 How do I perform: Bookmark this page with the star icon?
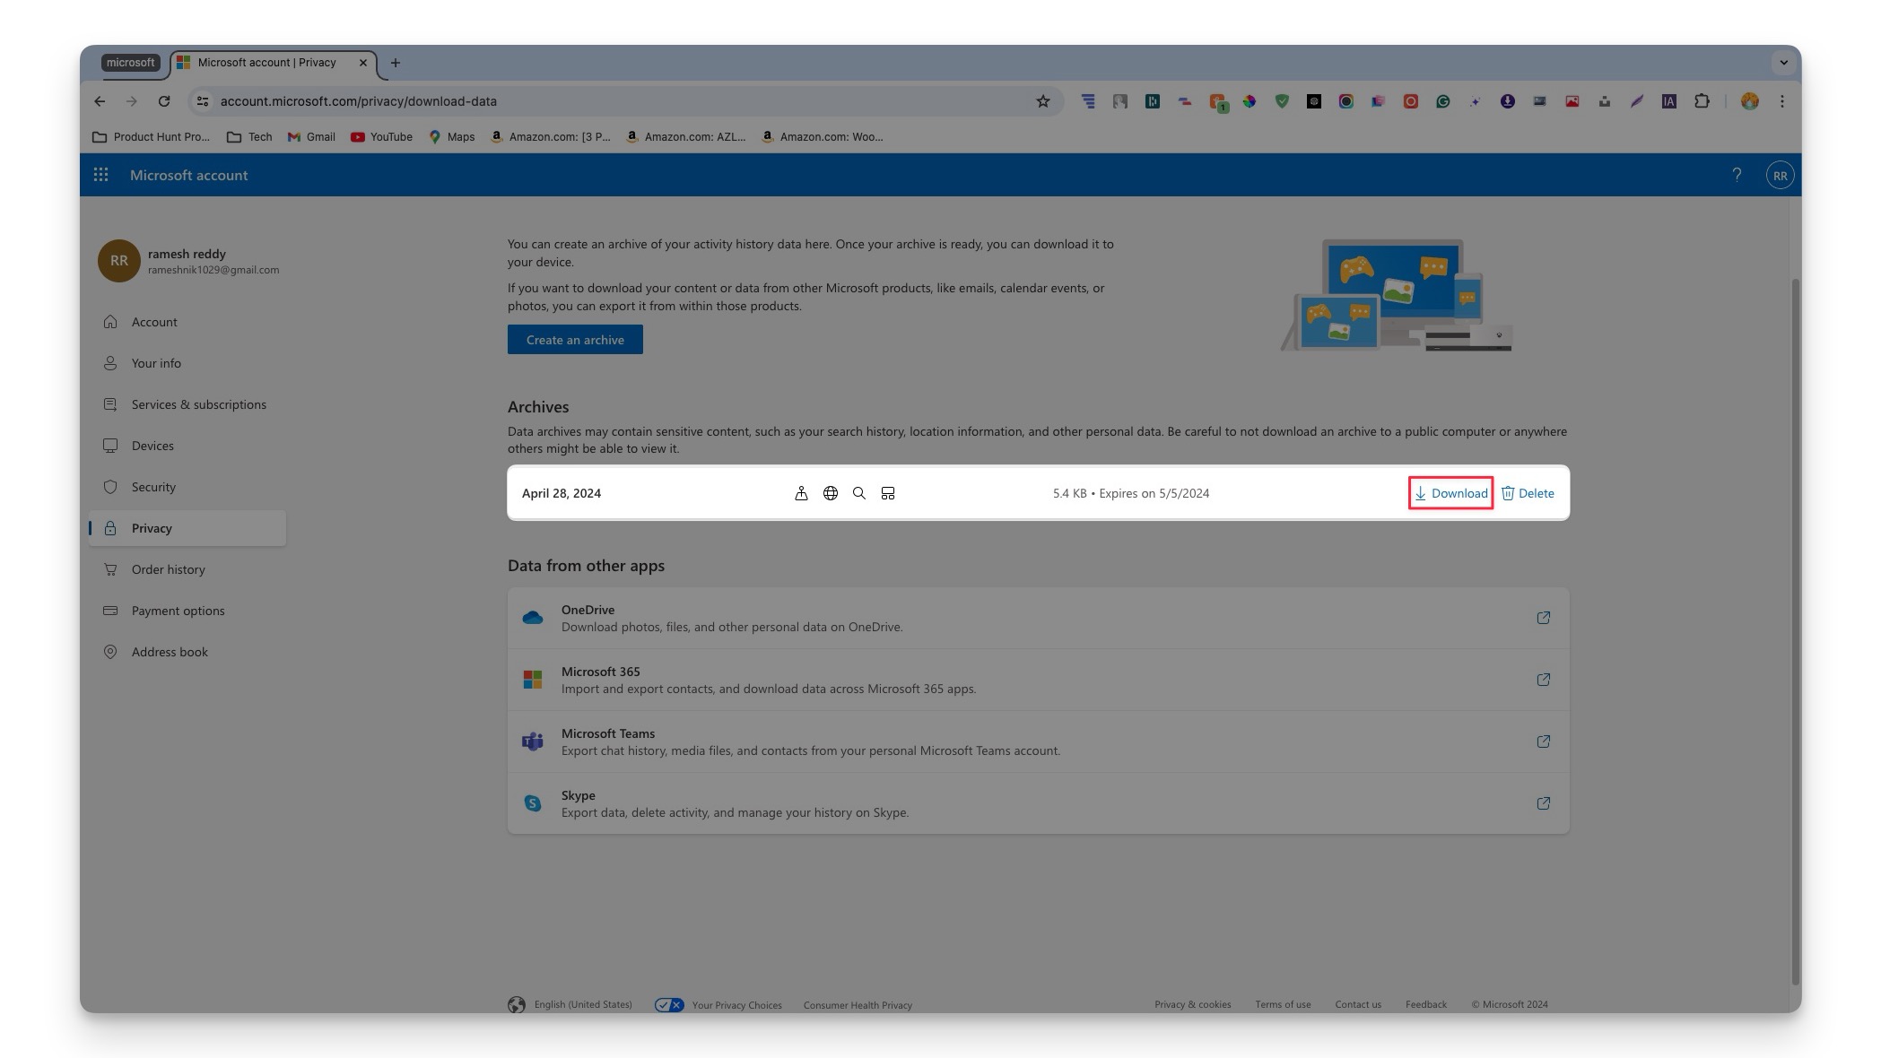(x=1042, y=101)
